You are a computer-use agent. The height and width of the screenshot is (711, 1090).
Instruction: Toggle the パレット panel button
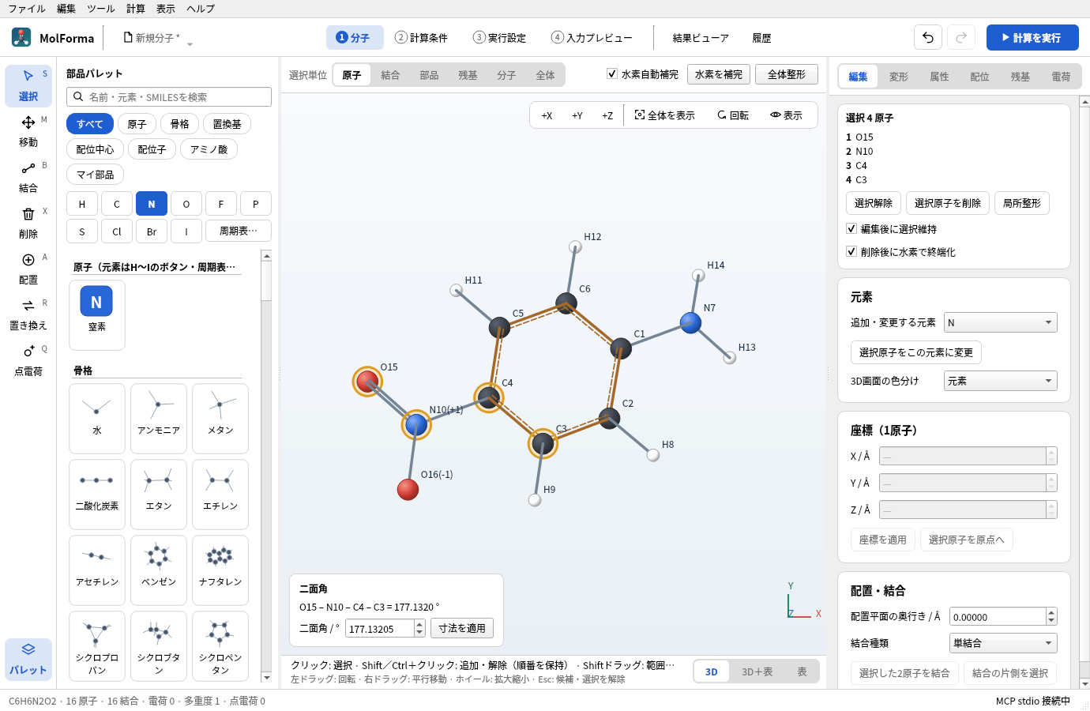pyautogui.click(x=28, y=659)
